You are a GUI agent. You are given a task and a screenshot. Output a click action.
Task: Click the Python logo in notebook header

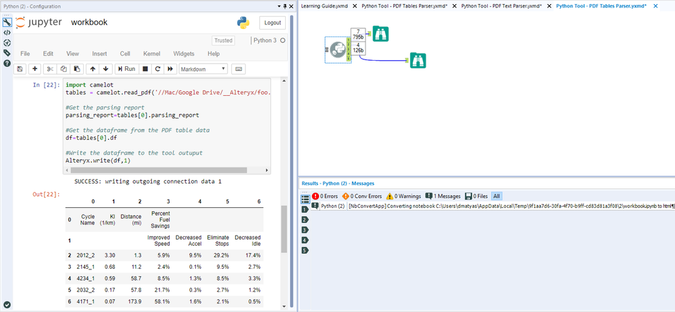click(x=243, y=23)
